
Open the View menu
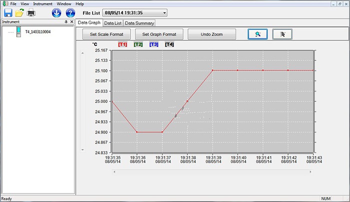click(x=25, y=4)
